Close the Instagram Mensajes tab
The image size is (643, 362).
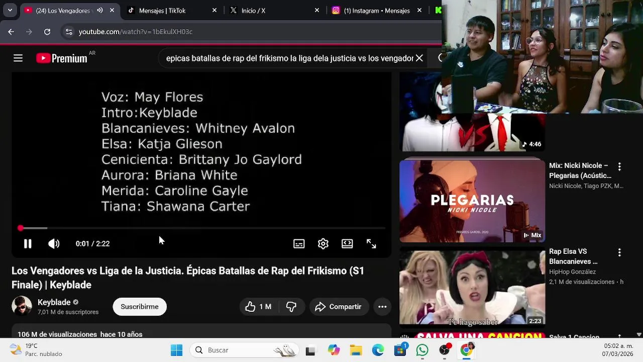tap(419, 10)
